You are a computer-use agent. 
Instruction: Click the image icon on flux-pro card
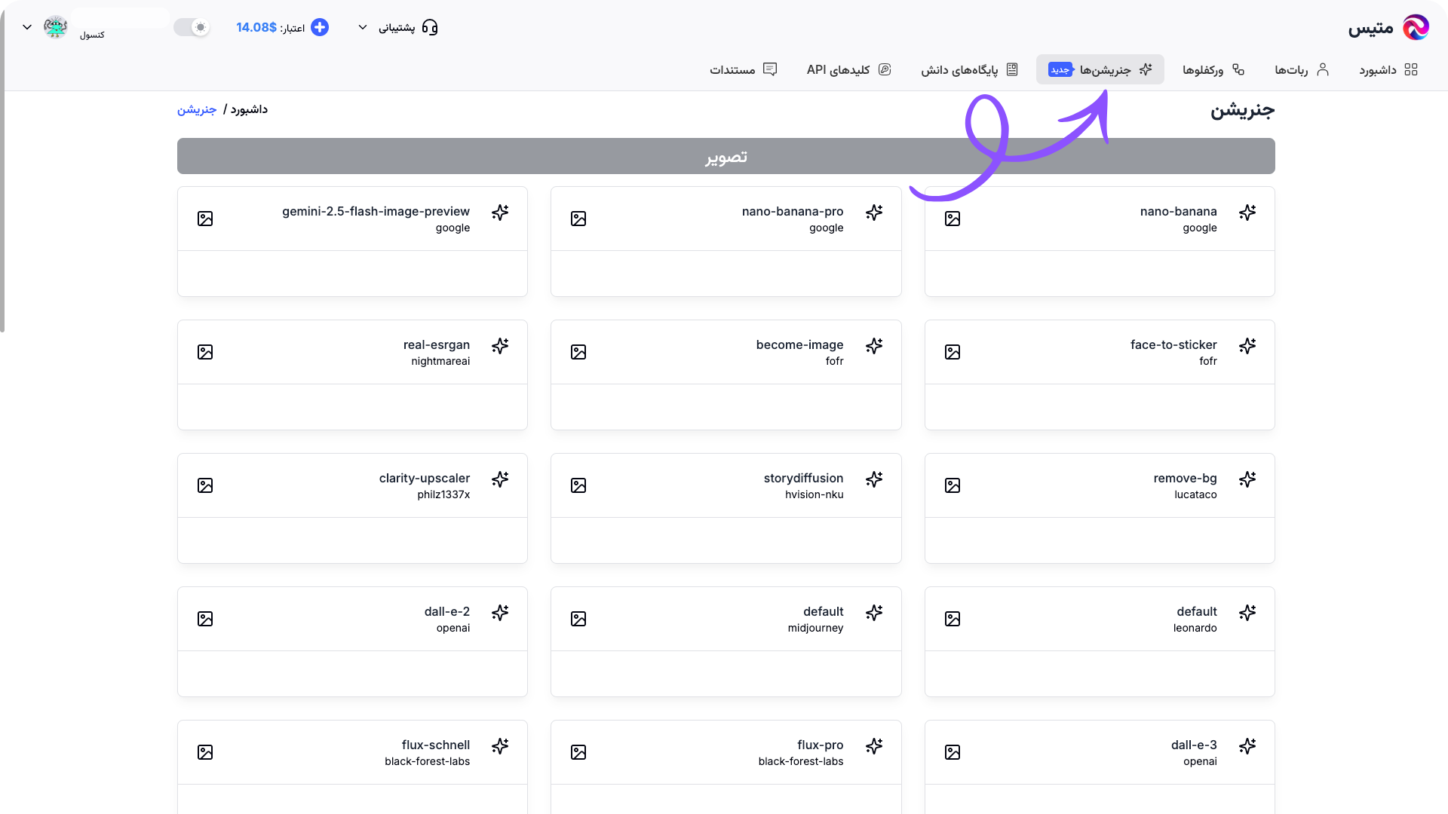(578, 752)
